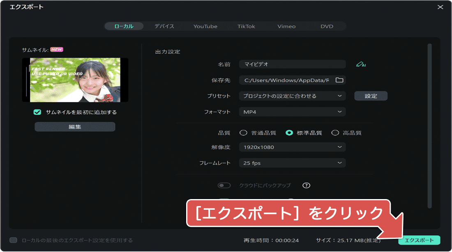Open the folder browse icon for 保存先

click(339, 80)
